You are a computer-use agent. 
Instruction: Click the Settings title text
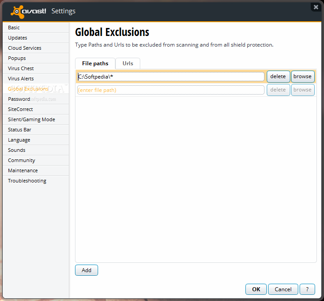pyautogui.click(x=63, y=11)
